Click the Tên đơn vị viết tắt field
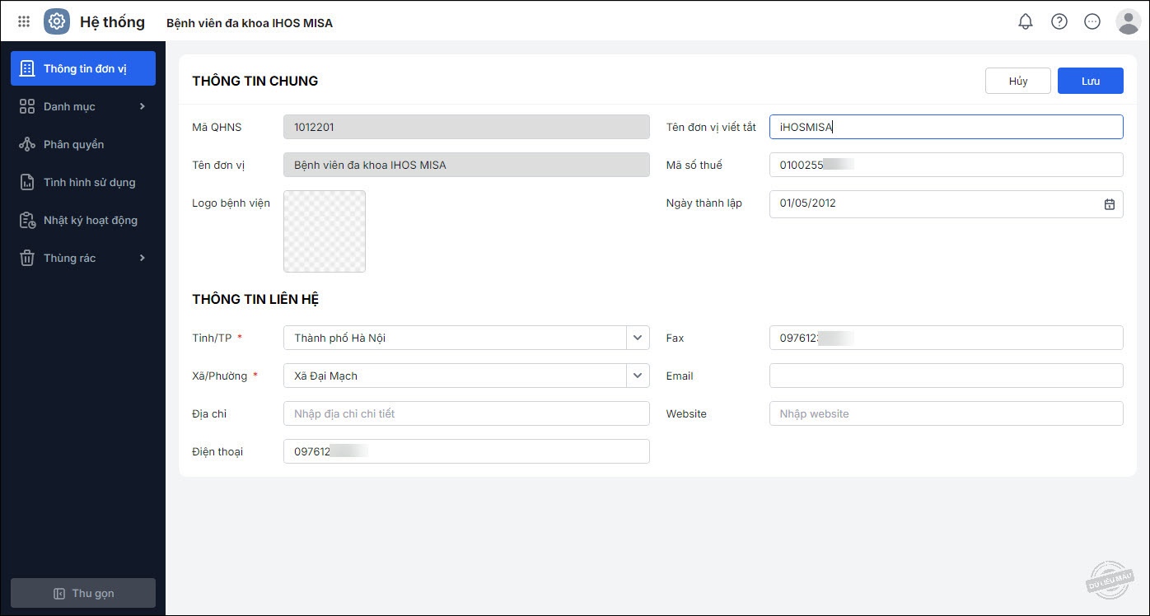Screen dimensions: 1150x616 (947, 127)
